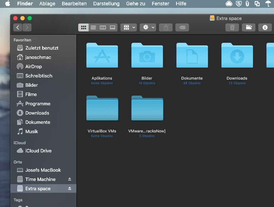
Task: Open the Fenster menu
Action: pos(160,4)
